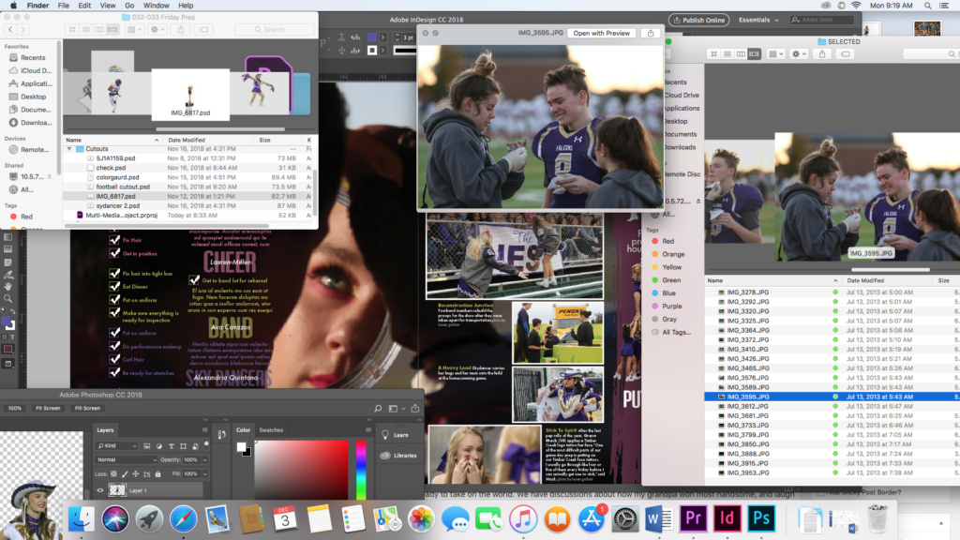Launch Adobe InDesign from the dock
Screen dimensions: 960x540
click(x=727, y=518)
